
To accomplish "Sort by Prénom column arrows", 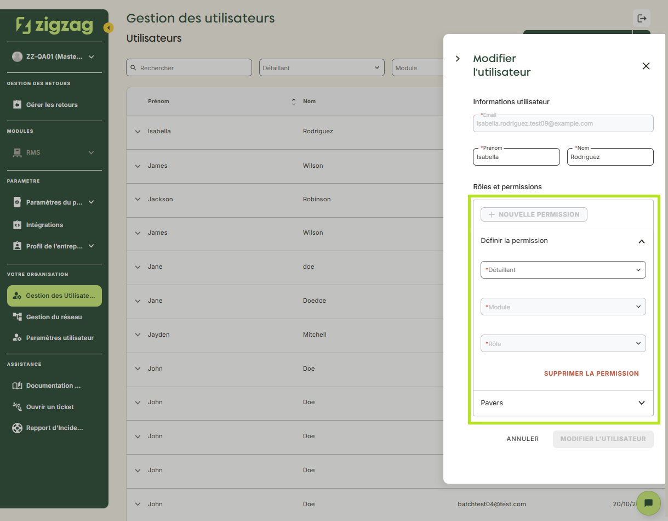I will (x=294, y=101).
